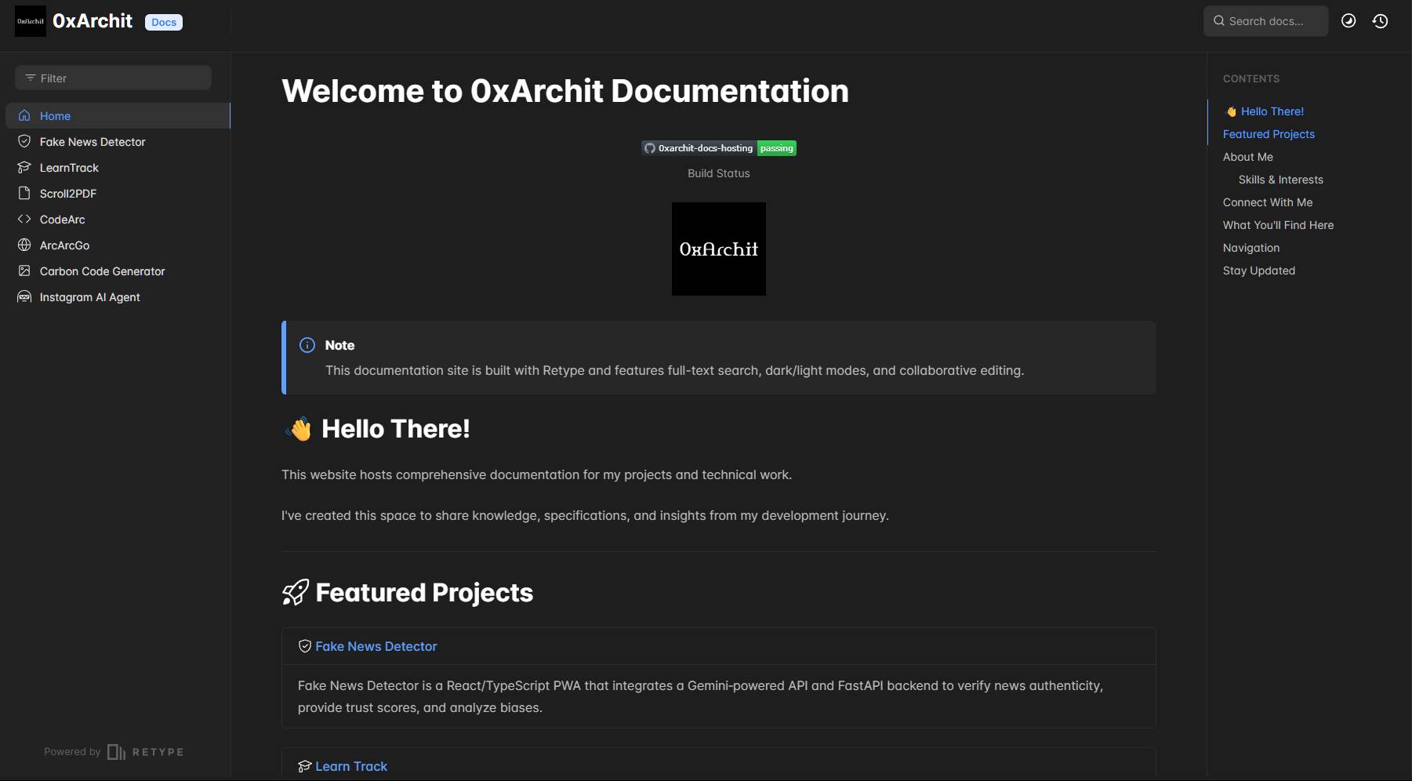Jump to Hello There! in Contents

(x=1272, y=111)
